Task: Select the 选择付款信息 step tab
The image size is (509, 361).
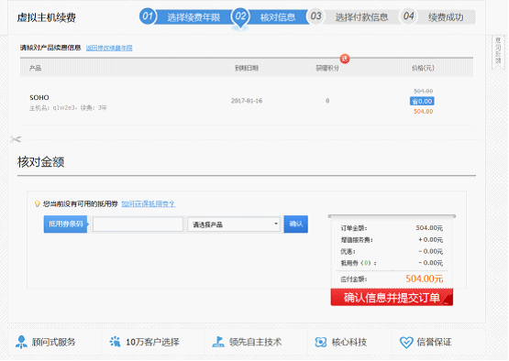Action: pyautogui.click(x=361, y=17)
